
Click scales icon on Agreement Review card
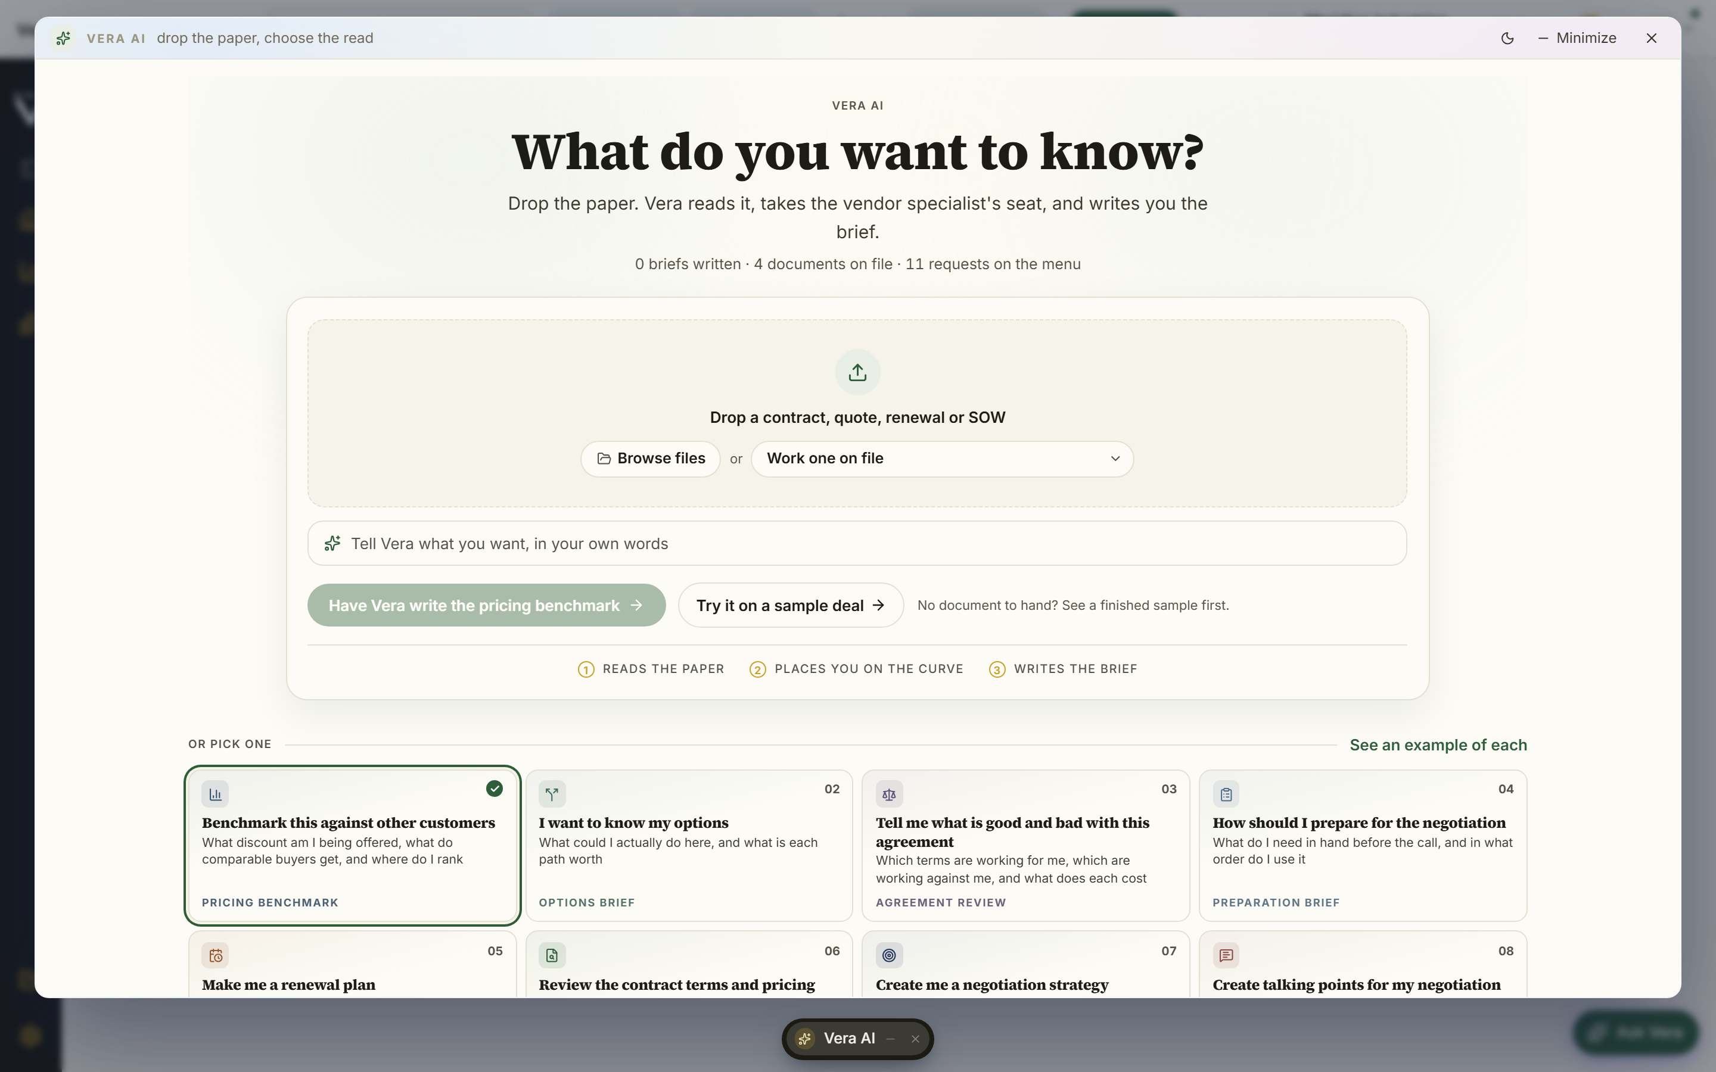(888, 795)
